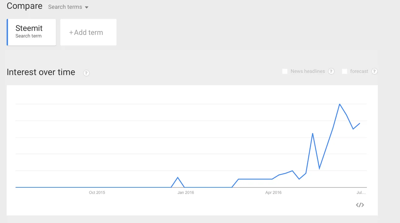Click the News headlines label text
The image size is (400, 223).
[307, 71]
